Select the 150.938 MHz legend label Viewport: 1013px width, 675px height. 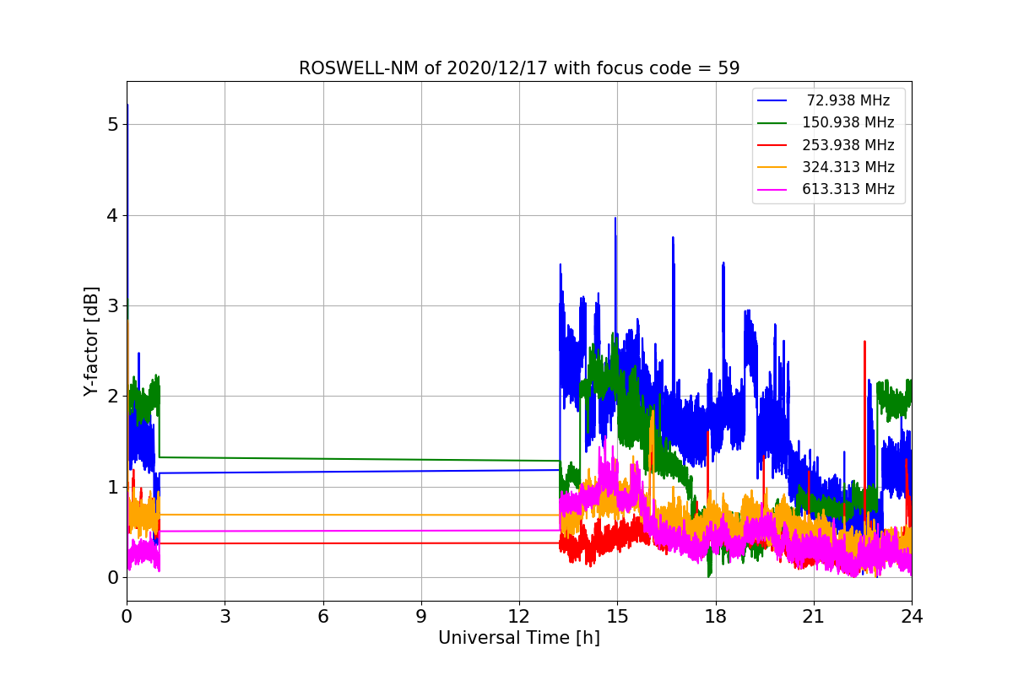click(848, 122)
